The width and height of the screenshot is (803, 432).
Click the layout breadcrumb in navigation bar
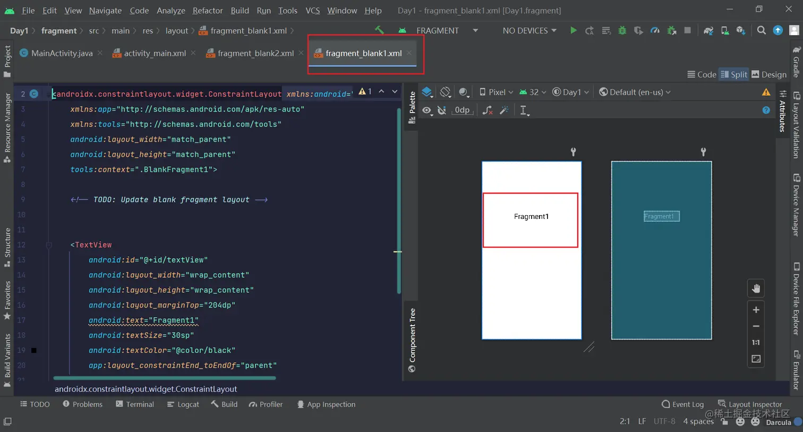click(177, 30)
